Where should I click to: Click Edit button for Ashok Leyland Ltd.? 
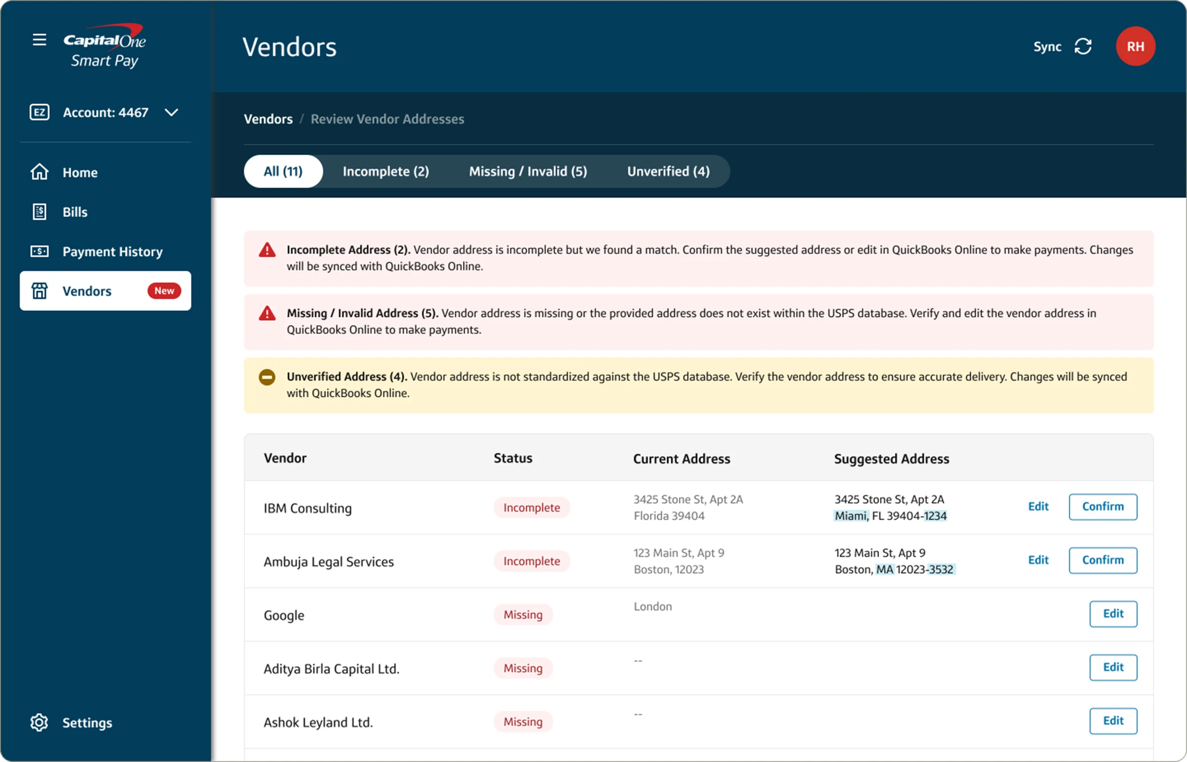(1113, 721)
